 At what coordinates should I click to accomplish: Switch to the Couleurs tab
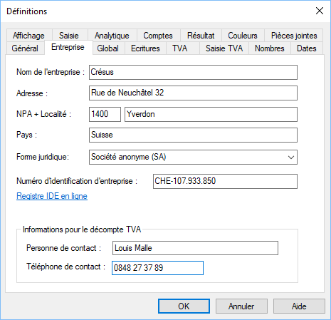[x=243, y=36]
